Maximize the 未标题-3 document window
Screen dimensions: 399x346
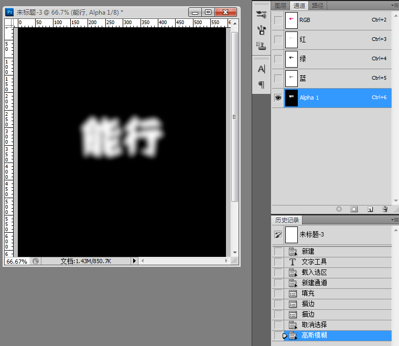tap(208, 12)
